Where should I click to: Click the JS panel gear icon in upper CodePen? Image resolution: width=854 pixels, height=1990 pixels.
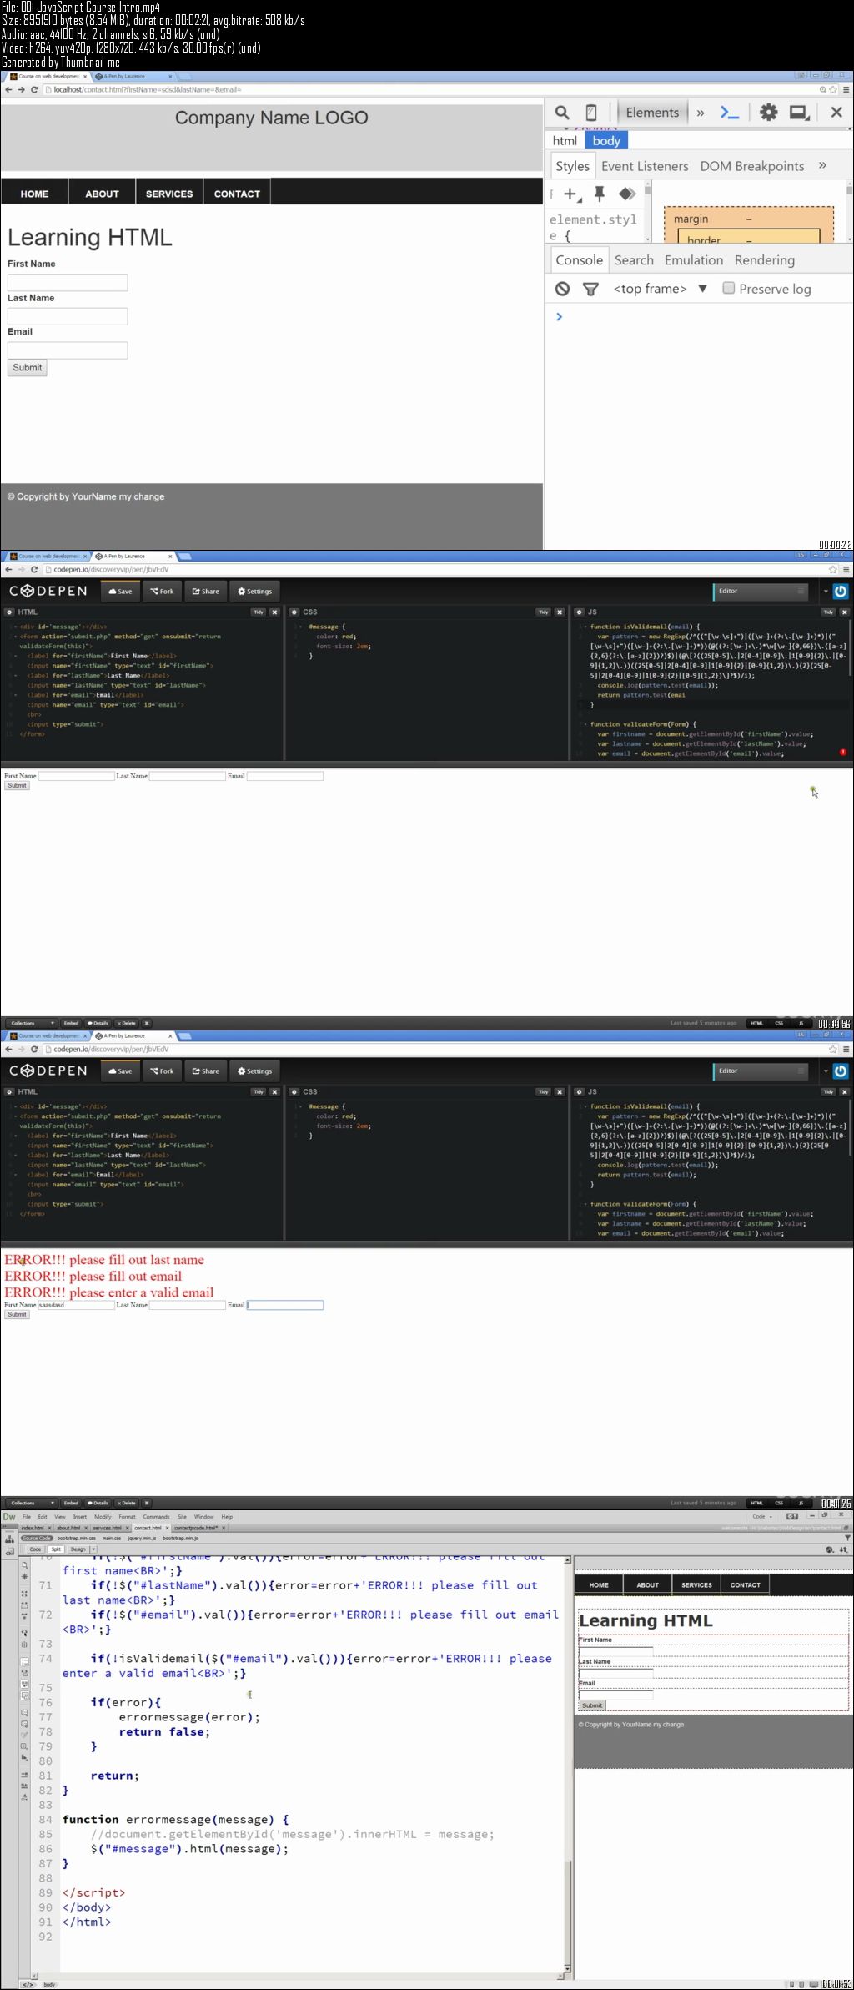[580, 612]
